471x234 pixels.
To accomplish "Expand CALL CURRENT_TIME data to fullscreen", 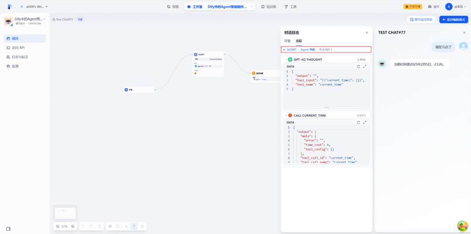I will pyautogui.click(x=365, y=122).
